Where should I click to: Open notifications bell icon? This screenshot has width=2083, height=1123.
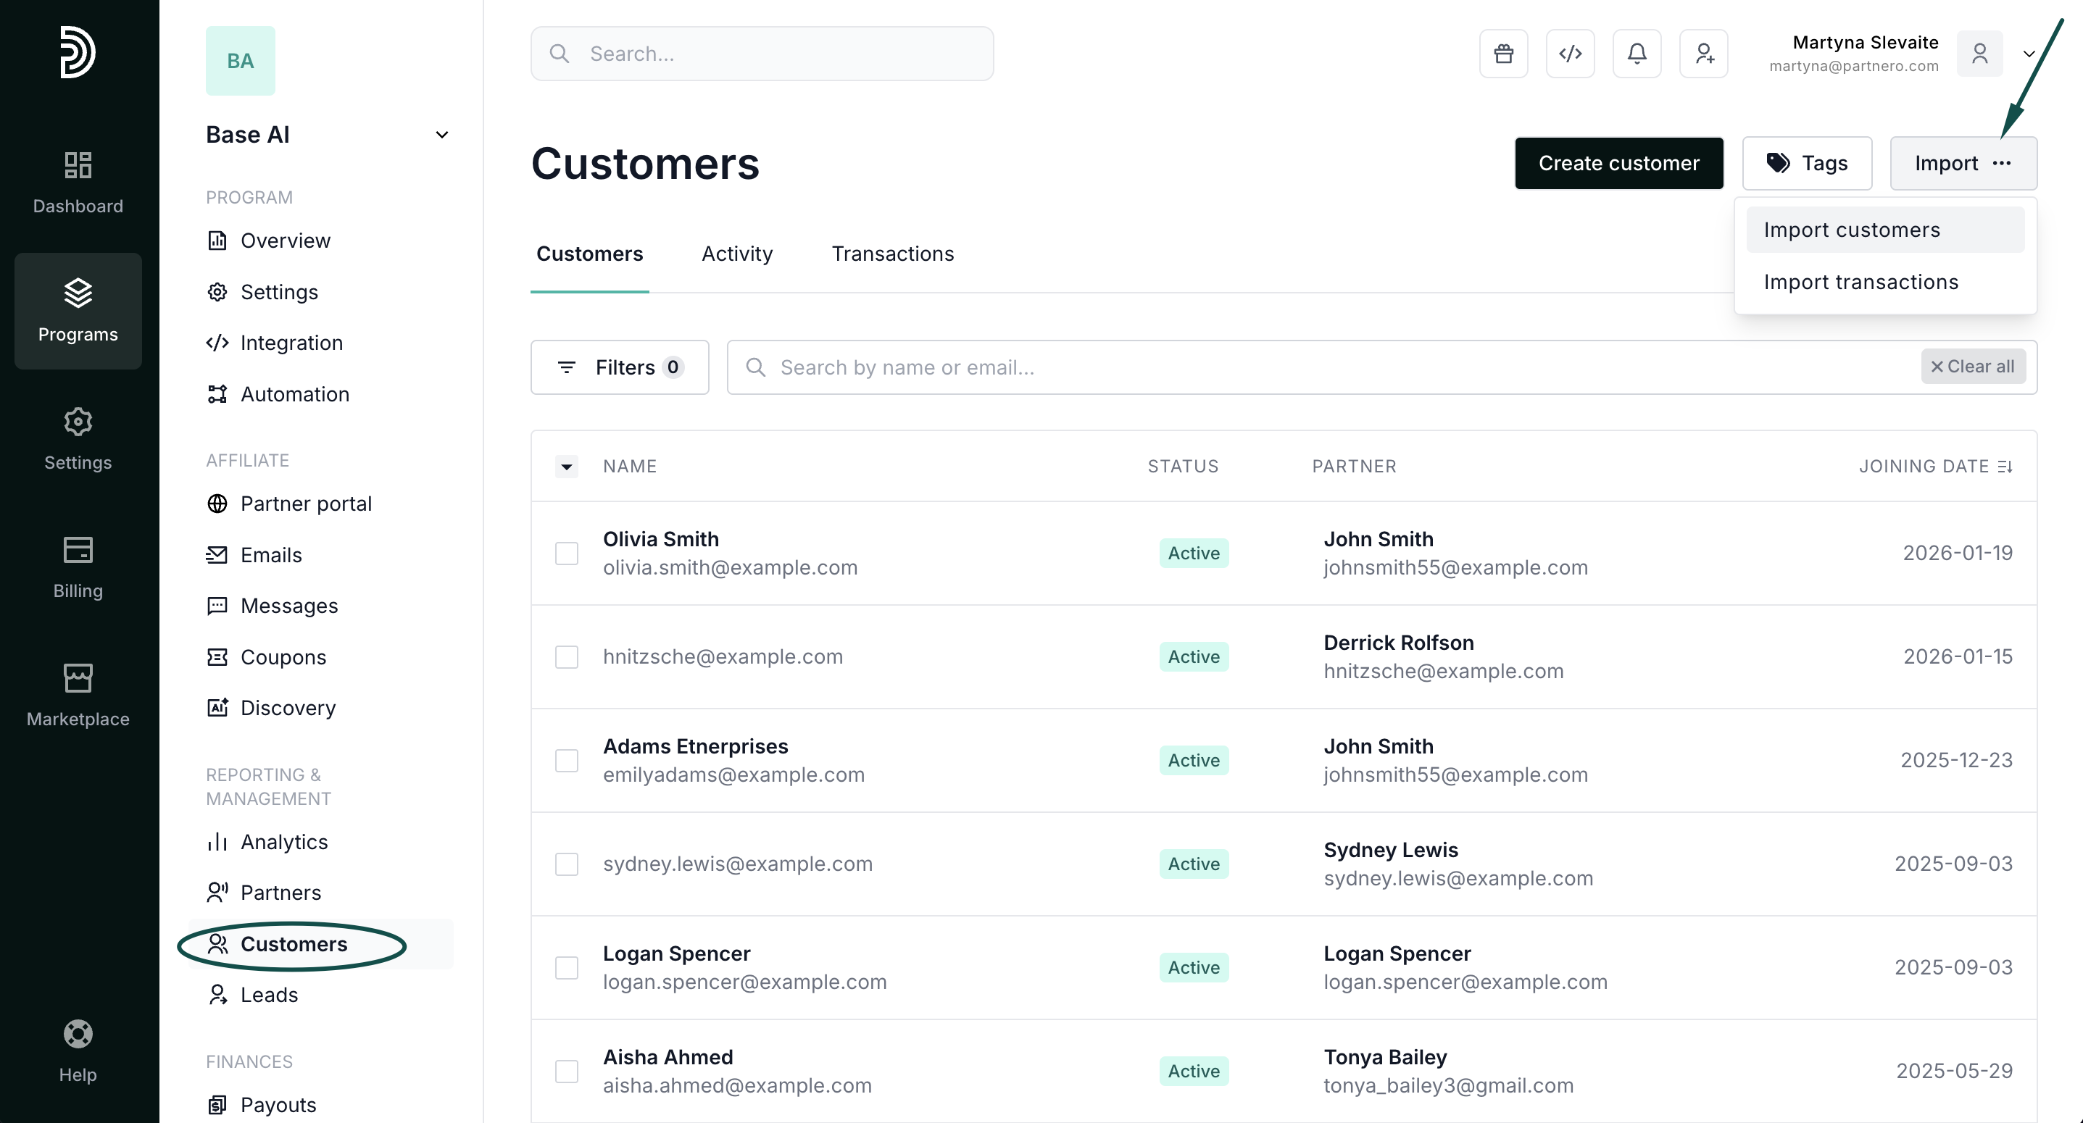point(1637,54)
